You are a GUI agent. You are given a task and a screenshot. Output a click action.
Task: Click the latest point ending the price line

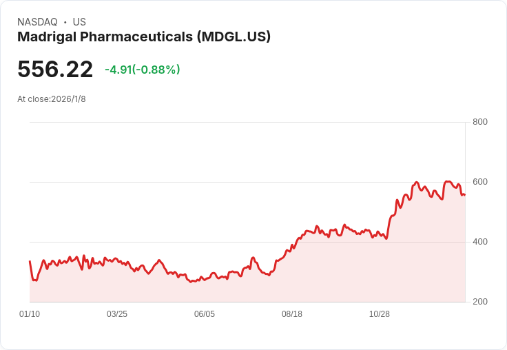[465, 195]
